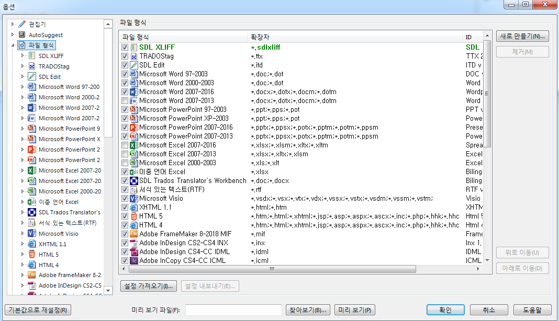Click the AutoSuggest icon in tree
Viewport: 559px width, 321px height.
coord(22,35)
